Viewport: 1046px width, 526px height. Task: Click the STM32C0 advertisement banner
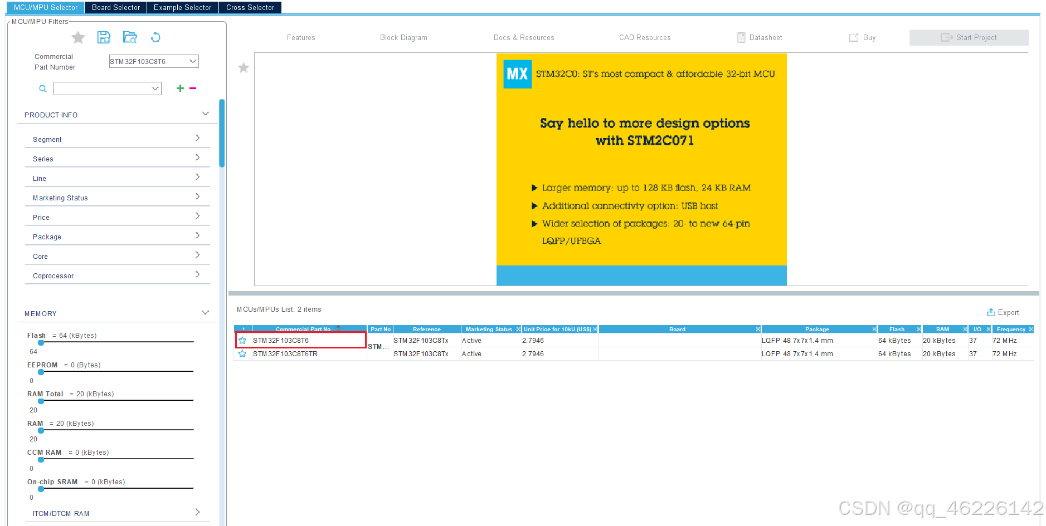point(641,169)
